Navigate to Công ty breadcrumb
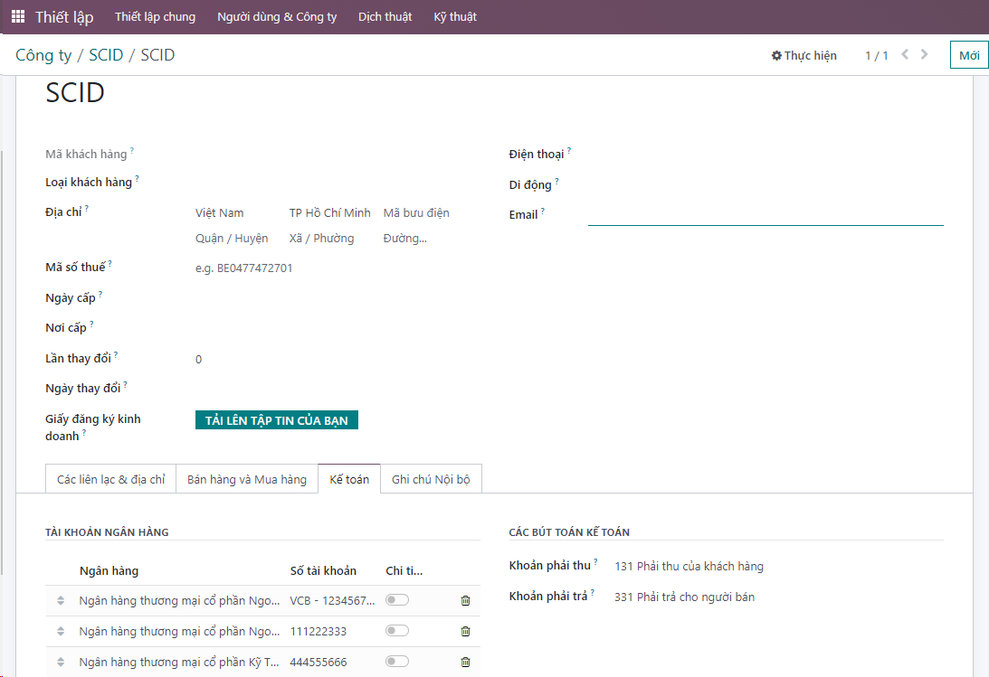Image resolution: width=989 pixels, height=677 pixels. (43, 55)
